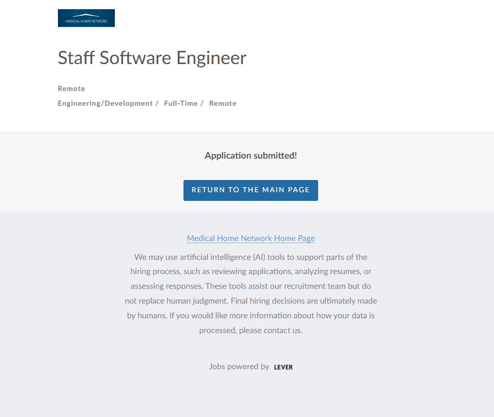Click the please contact us text
The height and width of the screenshot is (417, 494).
[x=277, y=330]
